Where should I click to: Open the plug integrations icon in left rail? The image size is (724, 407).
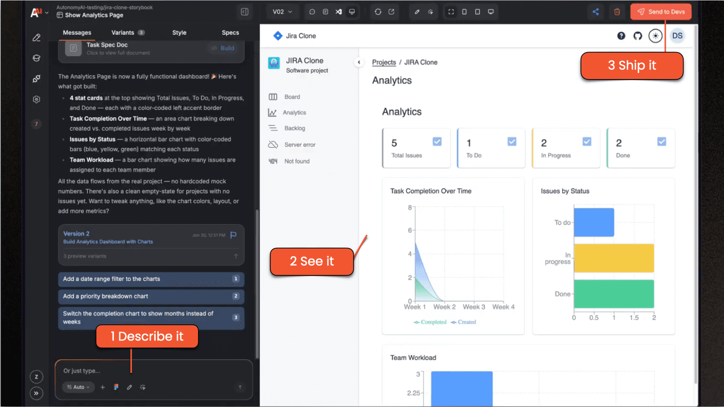tap(36, 79)
